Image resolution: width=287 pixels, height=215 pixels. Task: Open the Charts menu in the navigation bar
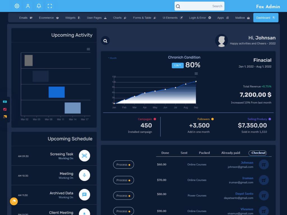click(118, 17)
